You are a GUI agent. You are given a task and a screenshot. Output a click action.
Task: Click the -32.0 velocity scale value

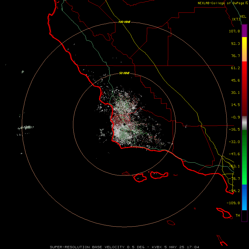[x=234, y=142]
